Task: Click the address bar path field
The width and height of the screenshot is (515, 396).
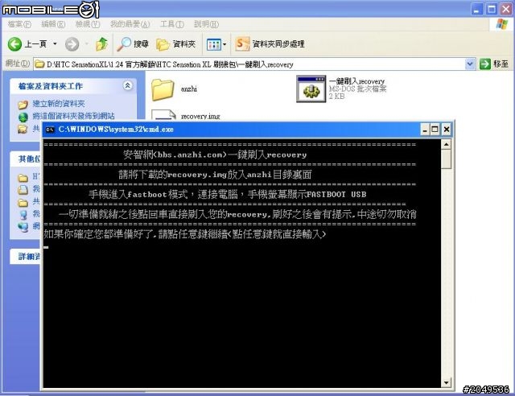Action: click(249, 64)
